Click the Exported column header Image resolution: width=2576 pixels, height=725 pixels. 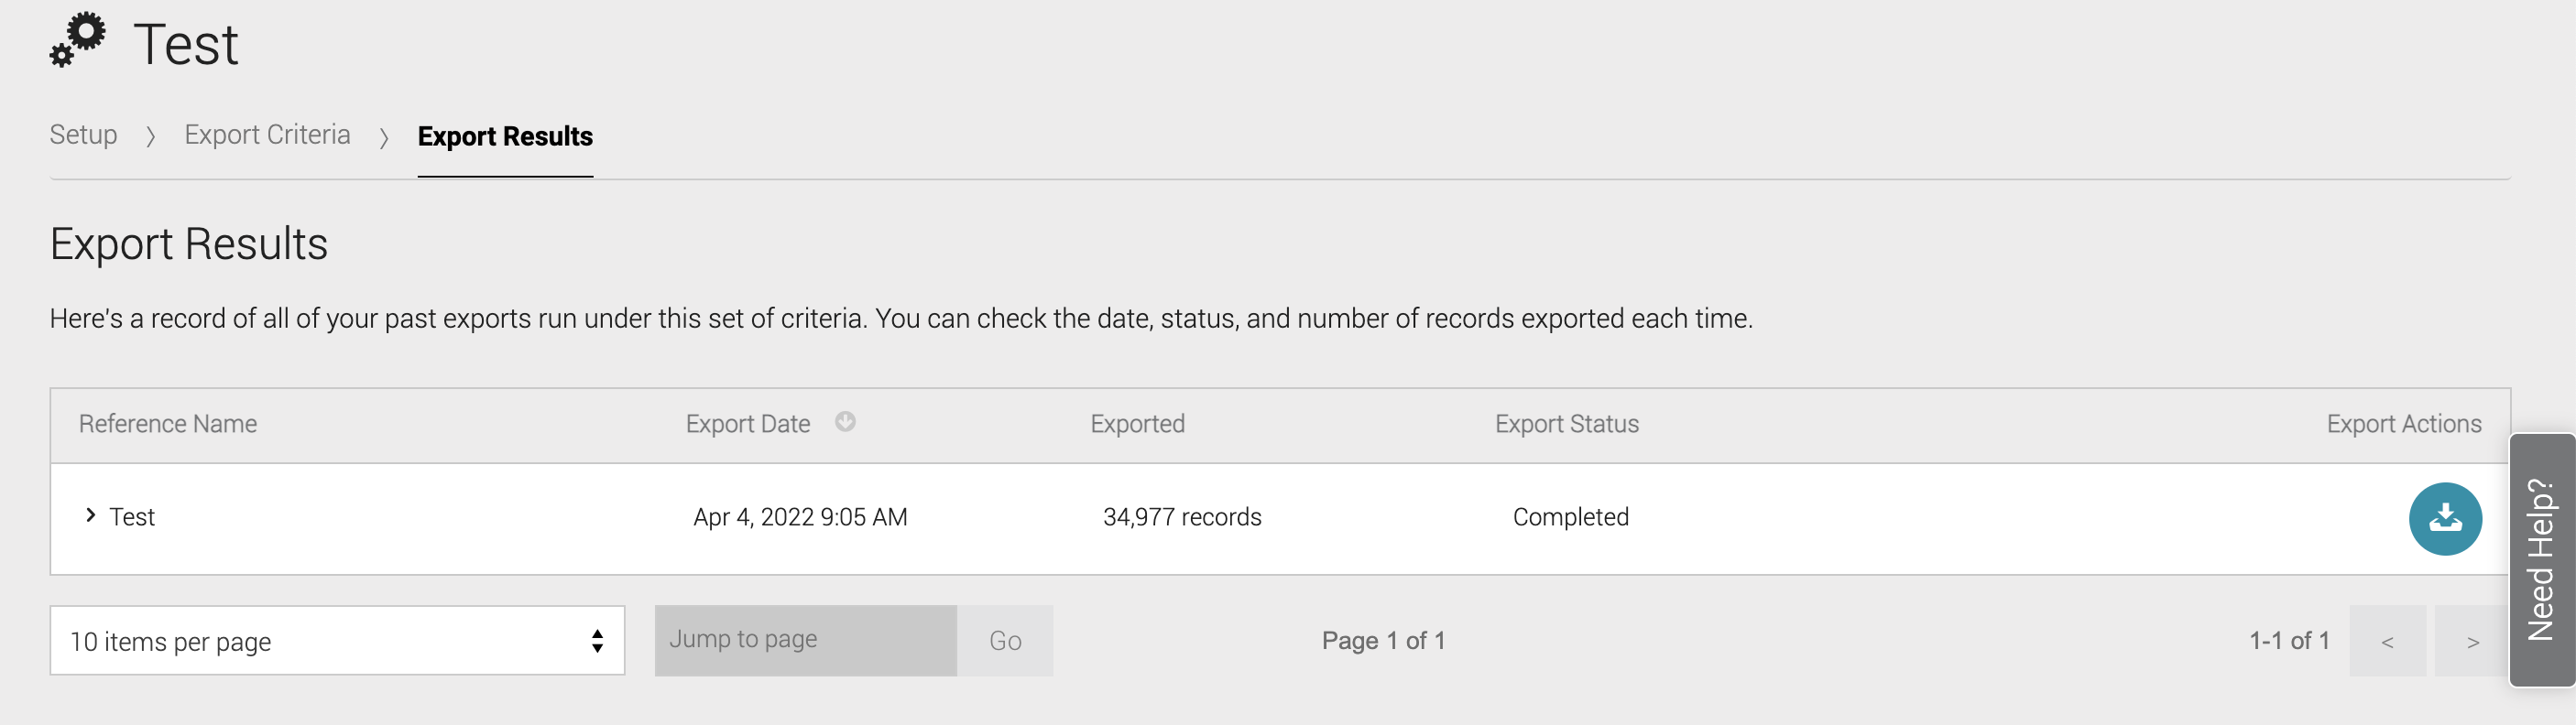click(1137, 425)
